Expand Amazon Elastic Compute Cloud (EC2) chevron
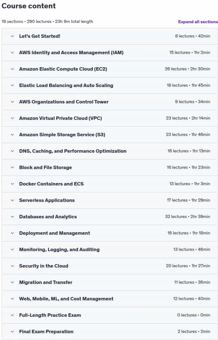The image size is (218, 340). pos(12,69)
